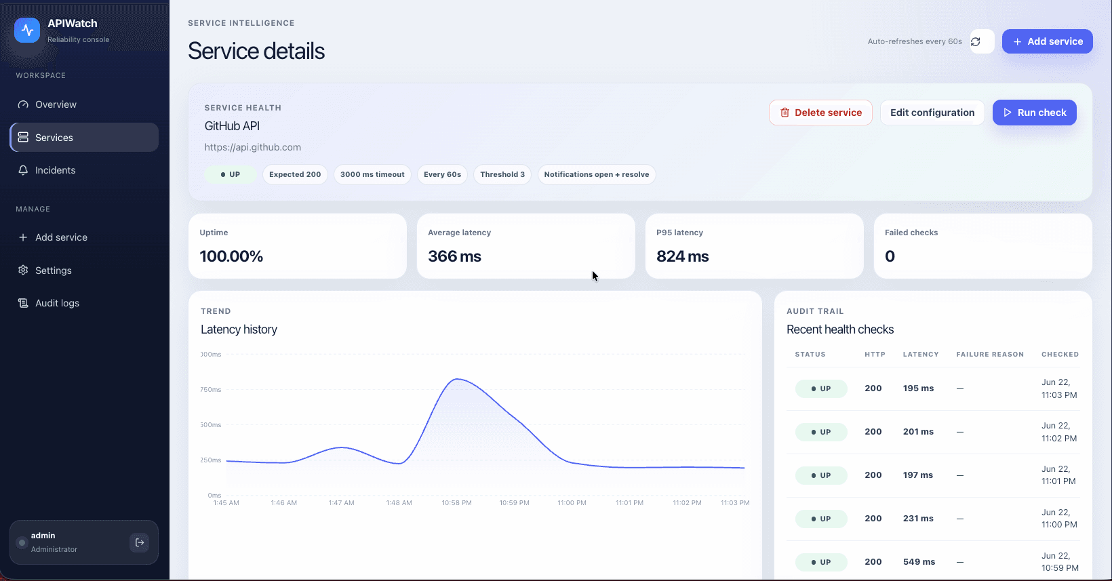The height and width of the screenshot is (581, 1112).
Task: Click UP badge in the 11:03 PM row
Action: point(821,389)
